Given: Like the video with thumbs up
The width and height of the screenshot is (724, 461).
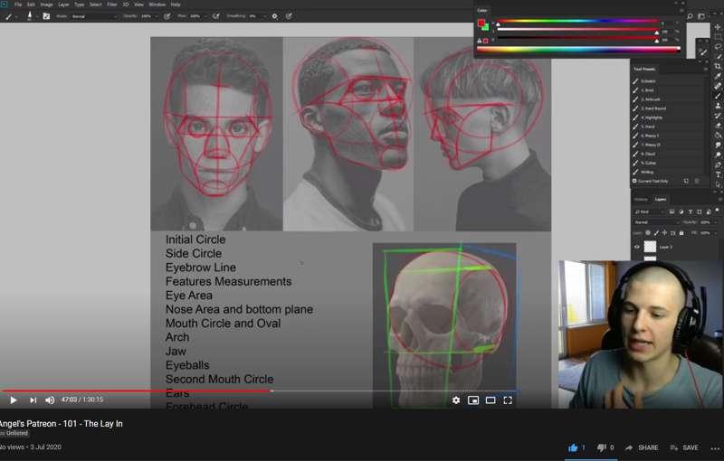Looking at the screenshot, I should coord(573,447).
